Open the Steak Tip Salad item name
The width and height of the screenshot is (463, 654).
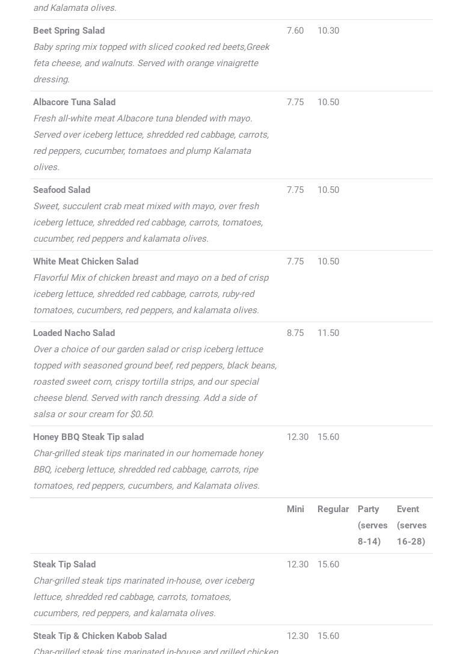64,564
